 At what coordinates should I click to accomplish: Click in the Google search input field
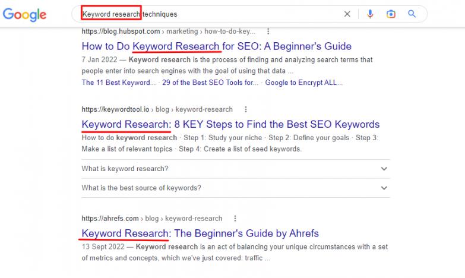pos(238,14)
